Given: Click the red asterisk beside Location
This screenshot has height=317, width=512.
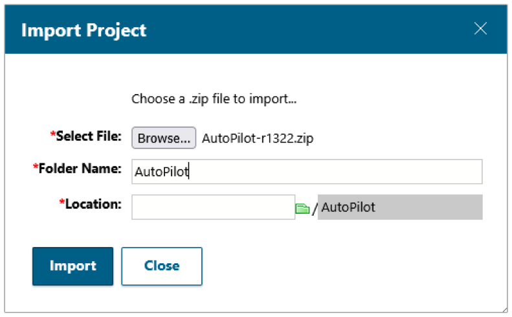Looking at the screenshot, I should (x=62, y=203).
